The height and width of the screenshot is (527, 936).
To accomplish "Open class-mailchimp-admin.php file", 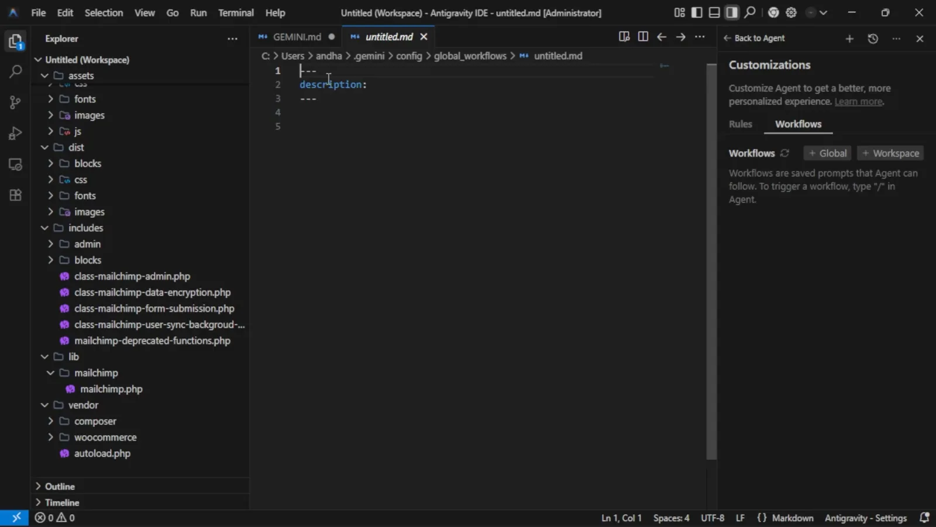I will point(132,276).
